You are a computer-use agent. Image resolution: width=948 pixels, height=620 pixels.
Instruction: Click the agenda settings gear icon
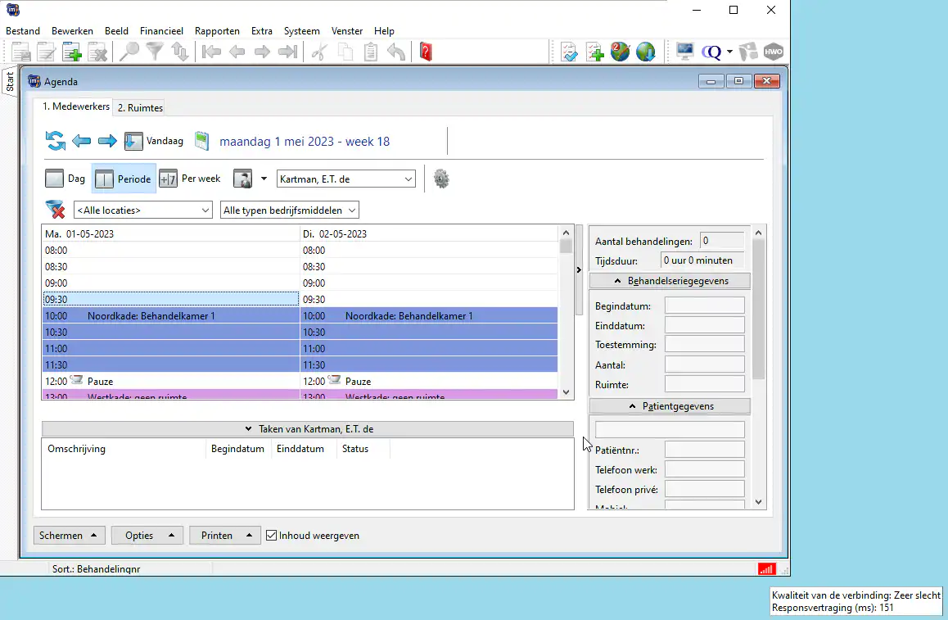pos(442,179)
